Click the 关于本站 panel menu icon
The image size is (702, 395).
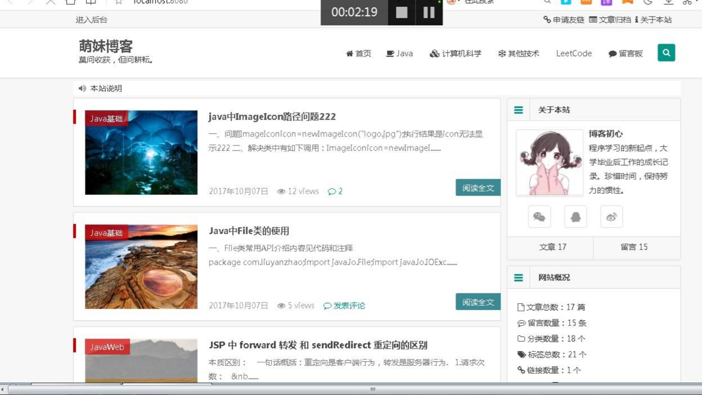(518, 110)
